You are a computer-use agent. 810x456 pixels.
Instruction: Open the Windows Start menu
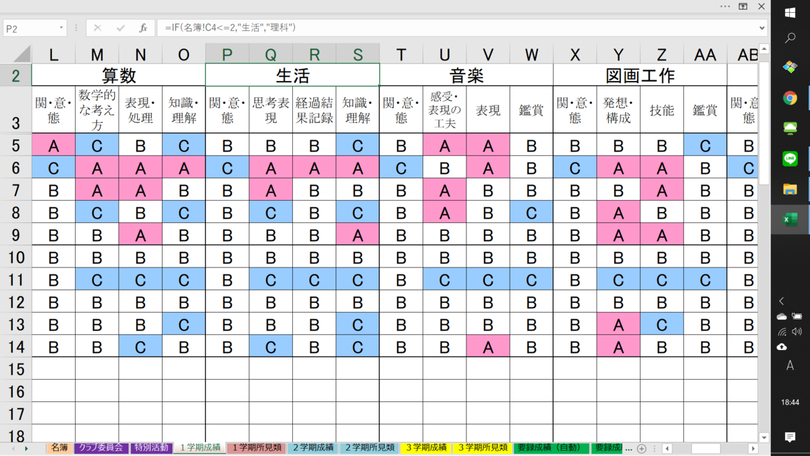click(790, 14)
